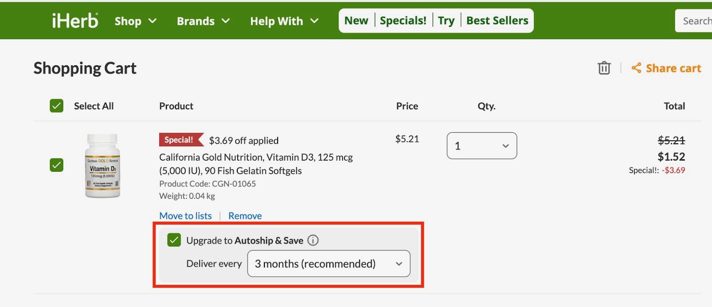Open the Help With menu
Screen dimensions: 712x307
point(284,21)
